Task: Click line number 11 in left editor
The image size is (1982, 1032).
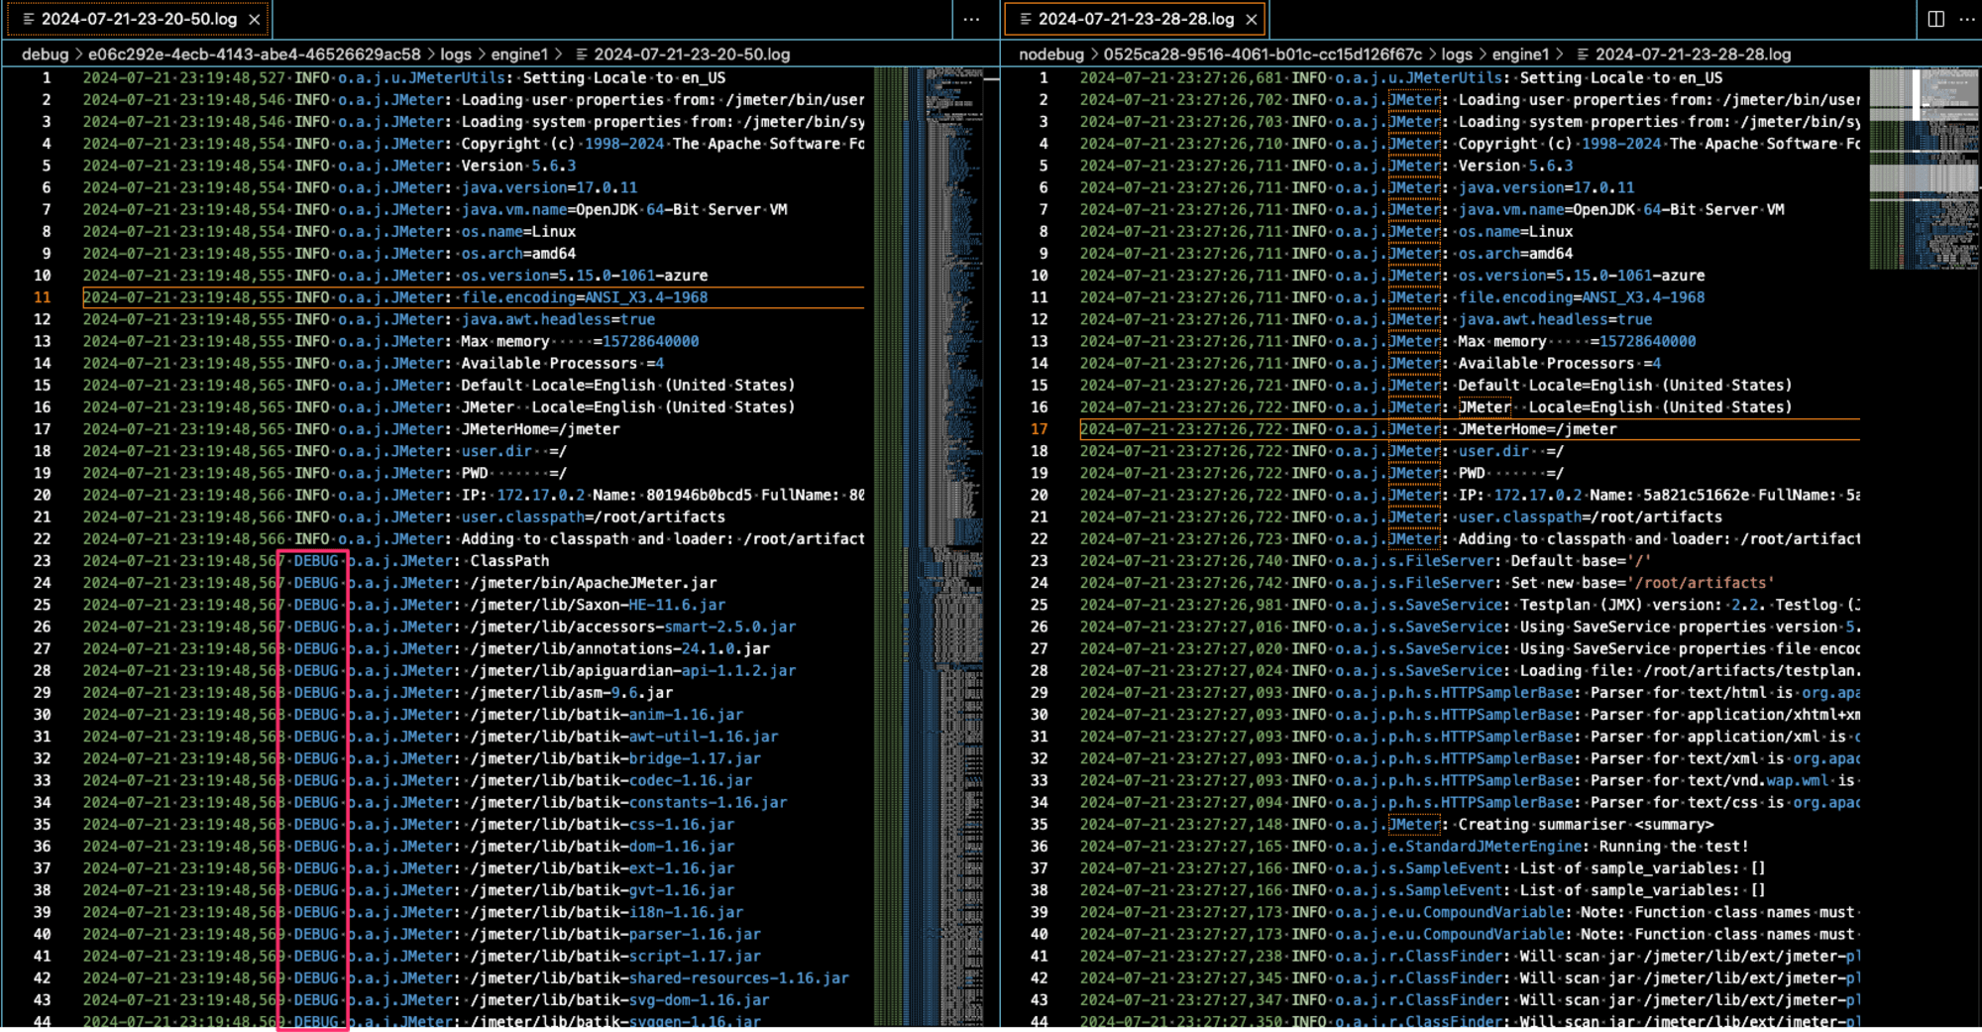Action: 42,297
